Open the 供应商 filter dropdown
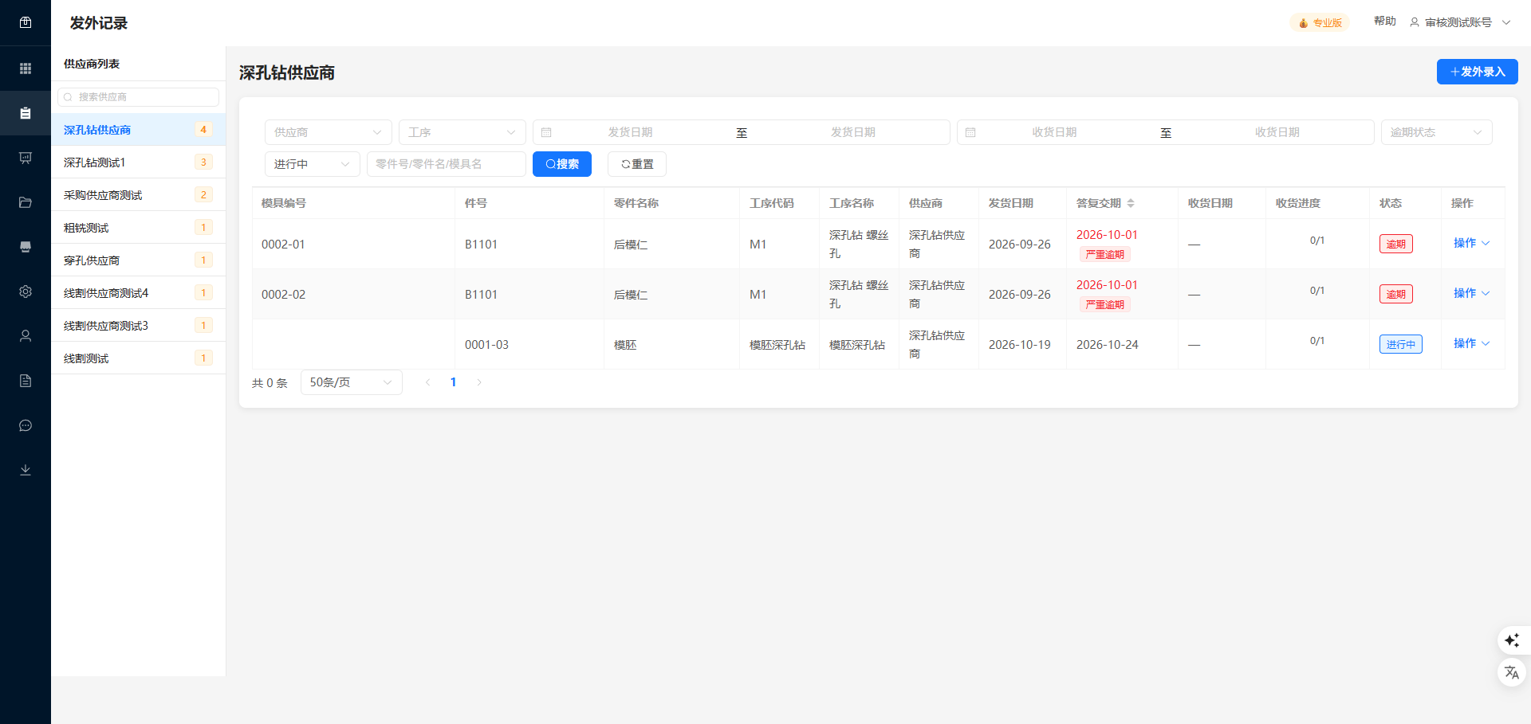The width and height of the screenshot is (1531, 724). click(x=329, y=132)
